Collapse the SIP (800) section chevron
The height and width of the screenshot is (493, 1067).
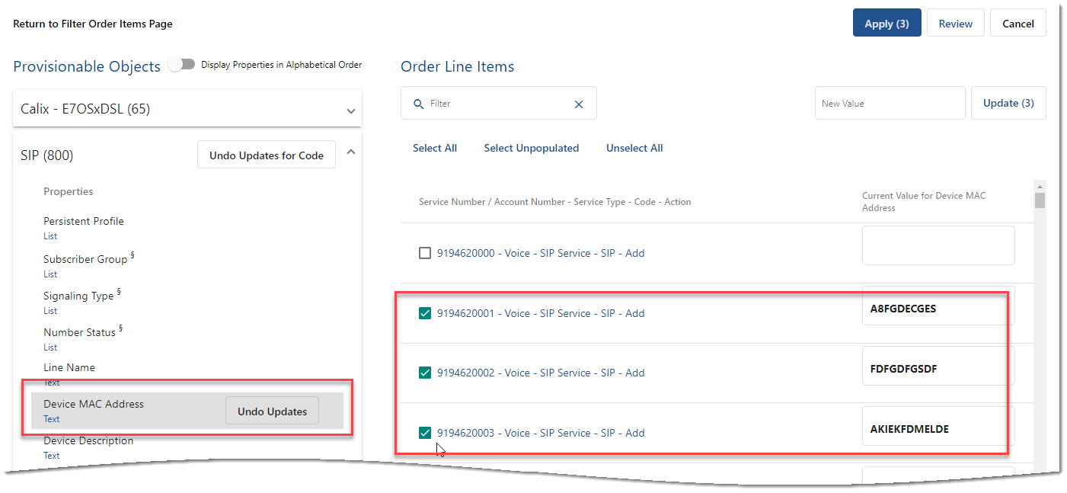(351, 152)
